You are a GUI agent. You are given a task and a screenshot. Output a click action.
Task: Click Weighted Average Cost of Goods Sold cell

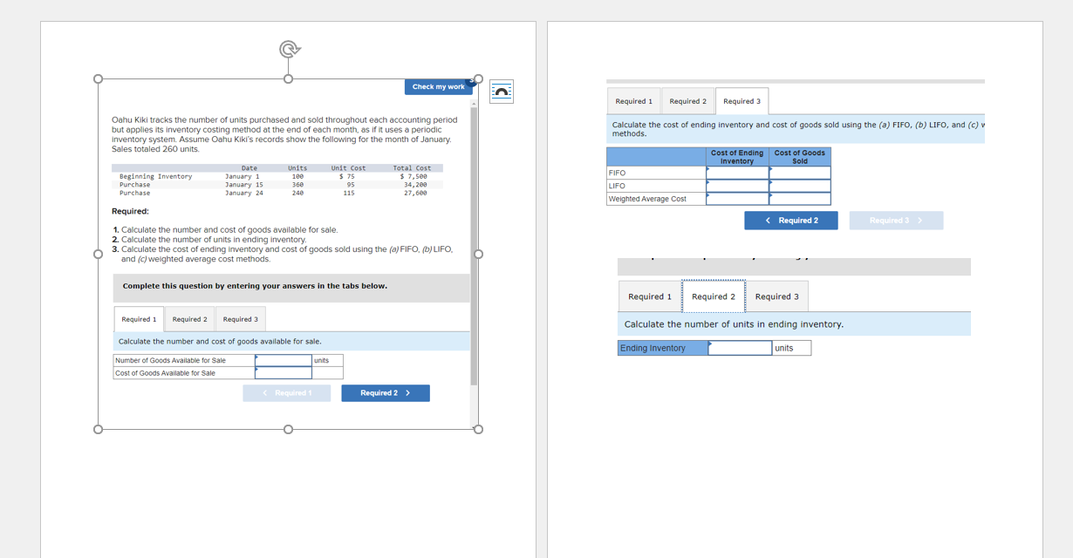coord(800,199)
